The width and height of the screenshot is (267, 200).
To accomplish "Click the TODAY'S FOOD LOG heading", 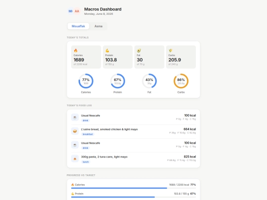I will [79, 106].
